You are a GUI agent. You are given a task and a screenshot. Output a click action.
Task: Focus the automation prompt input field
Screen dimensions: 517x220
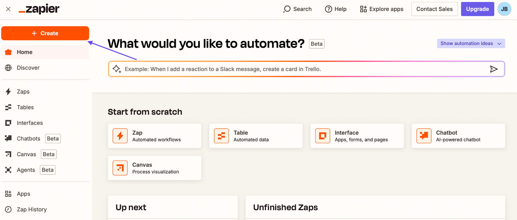pyautogui.click(x=306, y=69)
